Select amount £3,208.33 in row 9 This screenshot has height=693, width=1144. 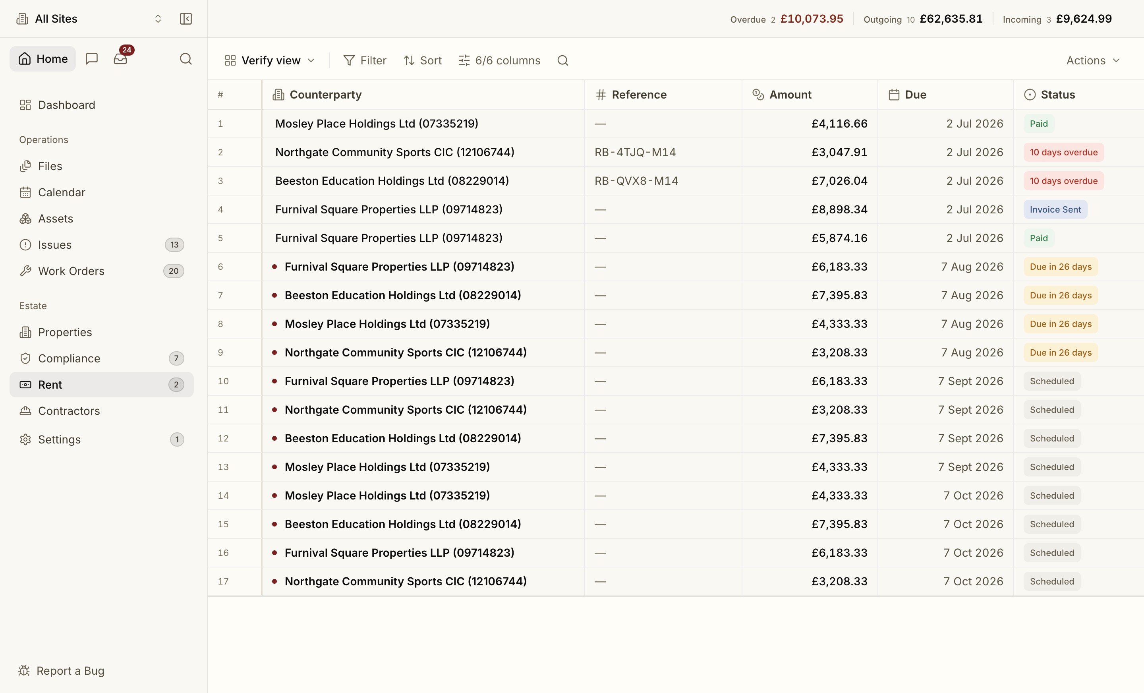coord(839,352)
